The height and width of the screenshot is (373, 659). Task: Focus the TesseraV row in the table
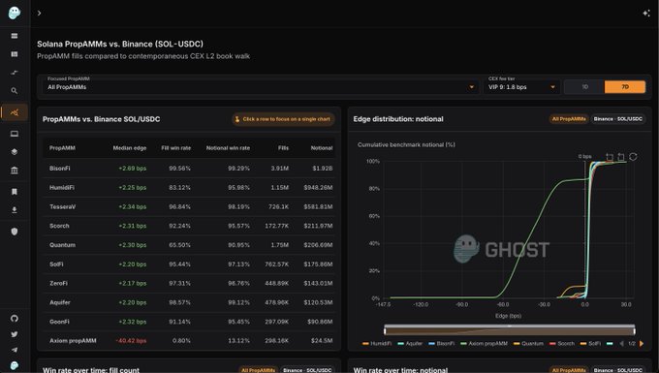(x=189, y=206)
